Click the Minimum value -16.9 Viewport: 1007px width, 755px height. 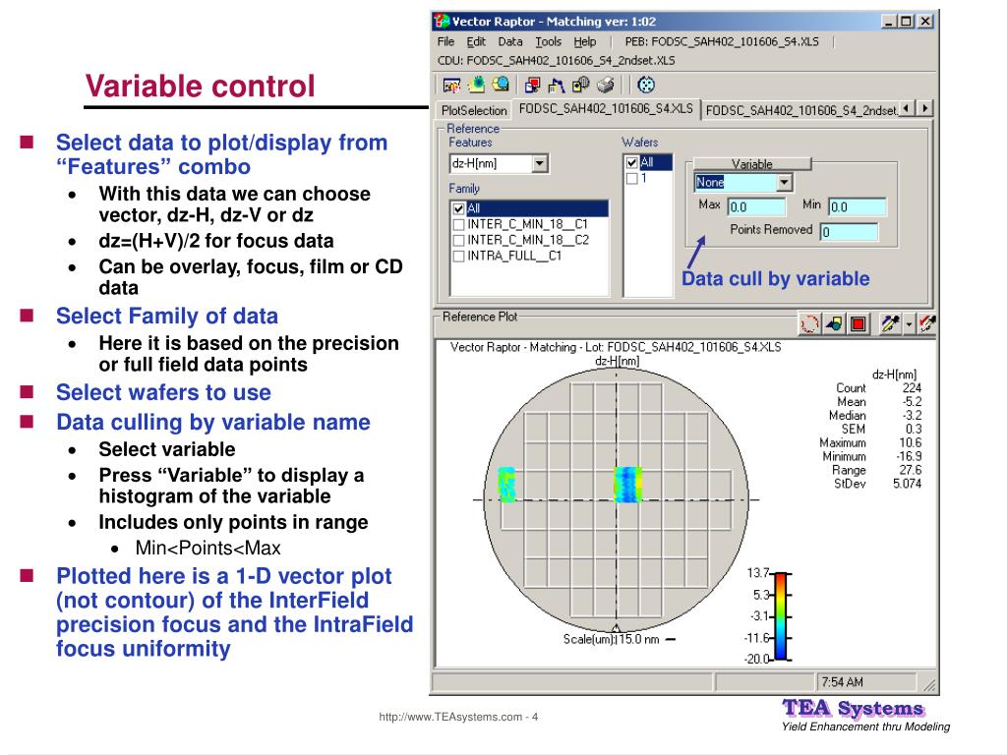coord(909,456)
